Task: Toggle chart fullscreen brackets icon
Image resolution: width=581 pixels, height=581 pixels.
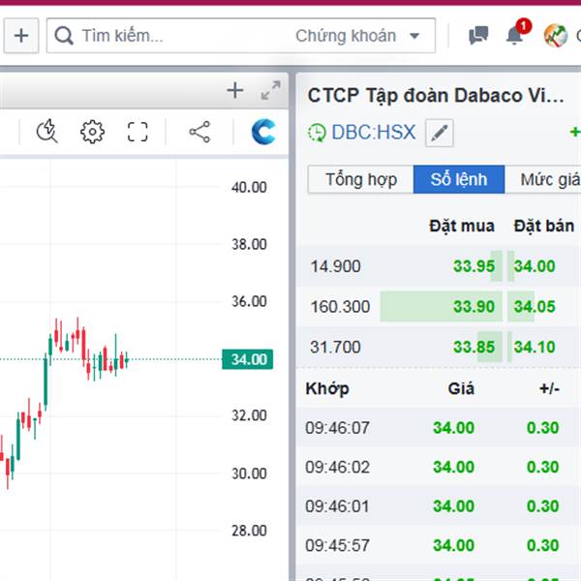Action: (138, 132)
